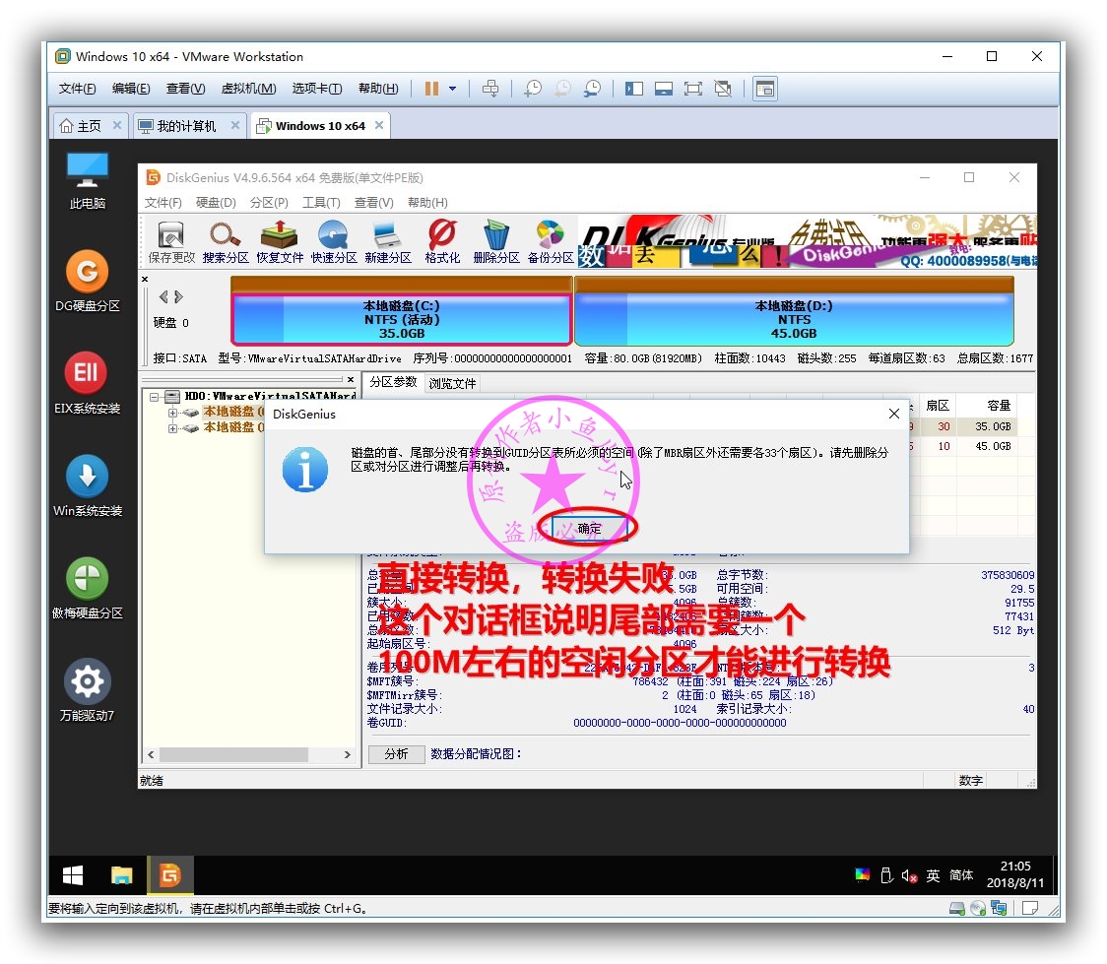
Task: Select the 格式化 format tool
Action: 441,239
